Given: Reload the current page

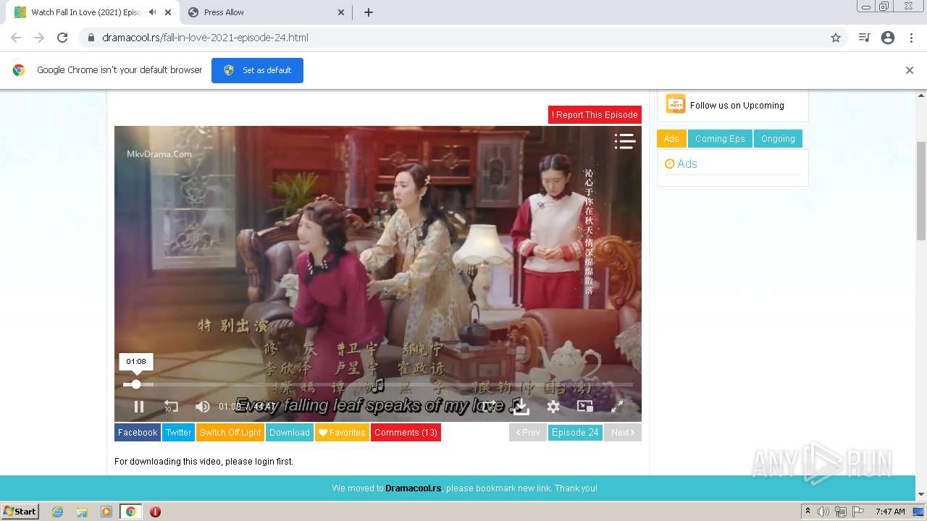Looking at the screenshot, I should coord(62,38).
